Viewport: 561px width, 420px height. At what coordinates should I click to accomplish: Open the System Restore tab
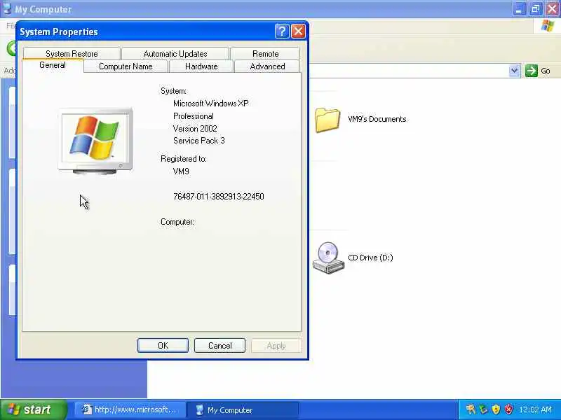pyautogui.click(x=72, y=54)
